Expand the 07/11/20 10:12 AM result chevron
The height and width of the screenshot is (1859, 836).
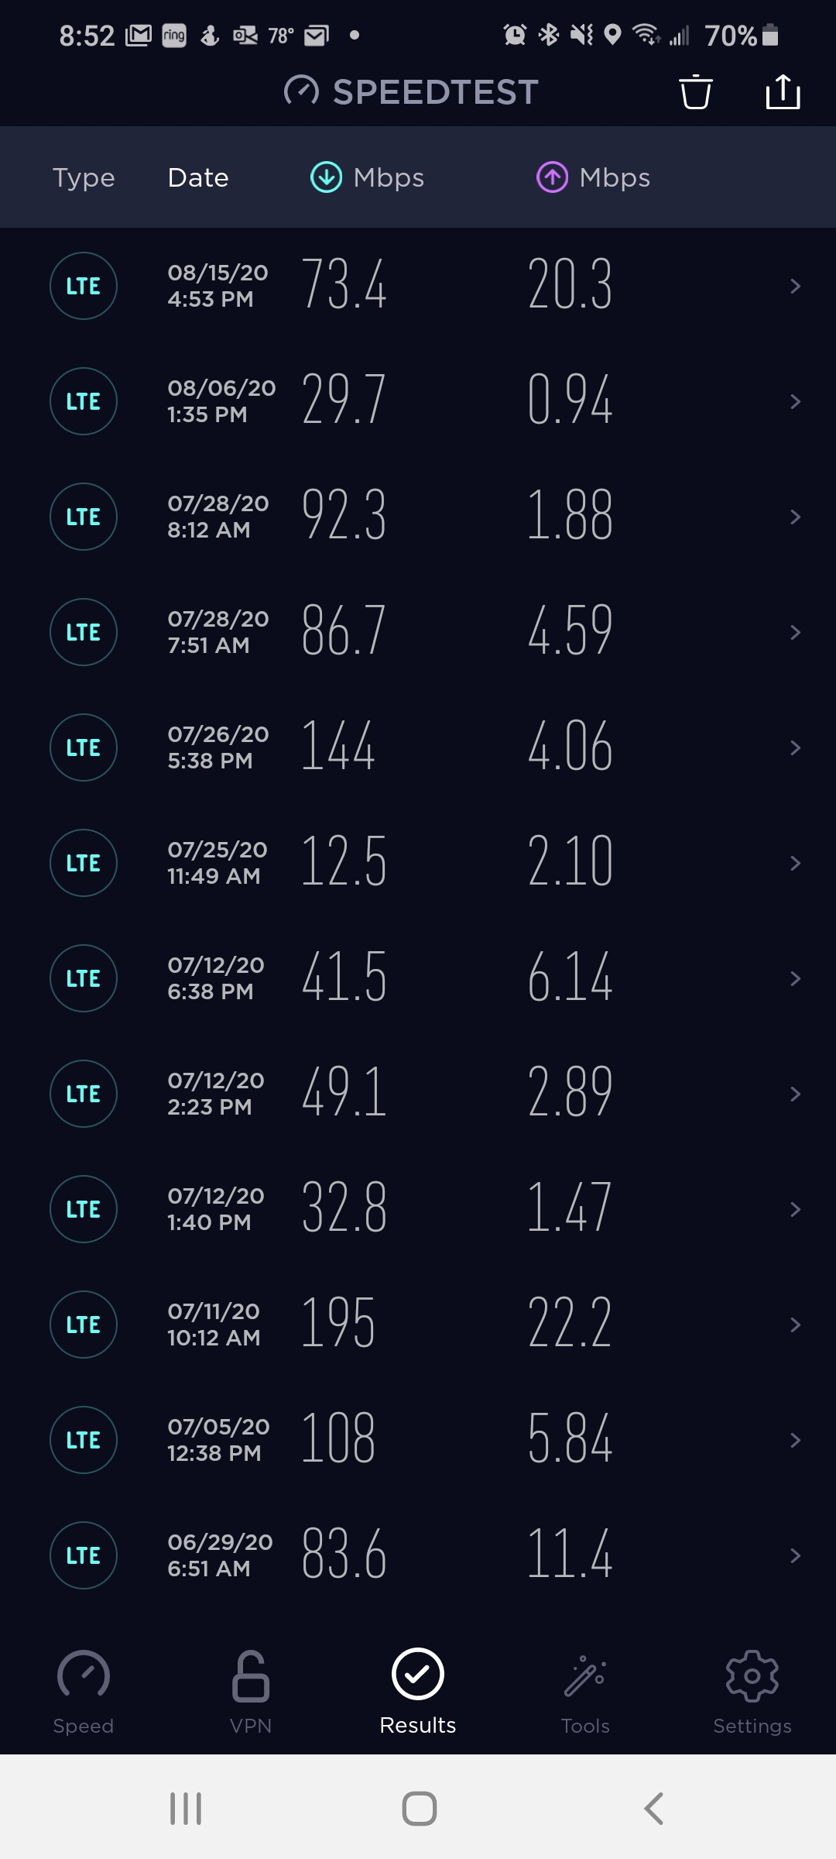pyautogui.click(x=795, y=1325)
